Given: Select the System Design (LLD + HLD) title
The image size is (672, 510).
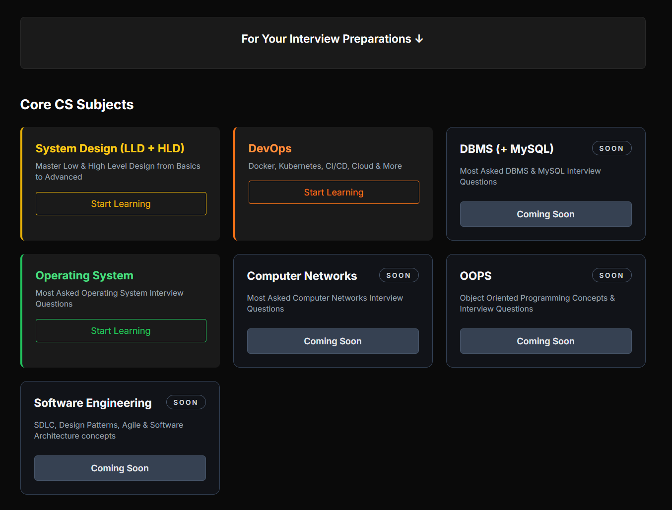Looking at the screenshot, I should pyautogui.click(x=110, y=148).
